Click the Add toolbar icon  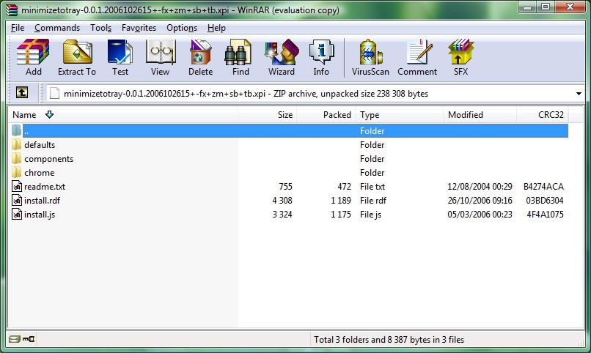[x=33, y=57]
